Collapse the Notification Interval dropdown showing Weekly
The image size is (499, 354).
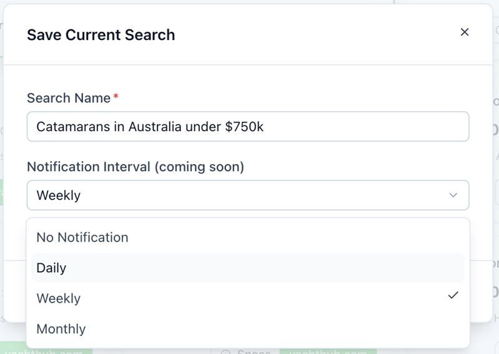click(x=247, y=195)
